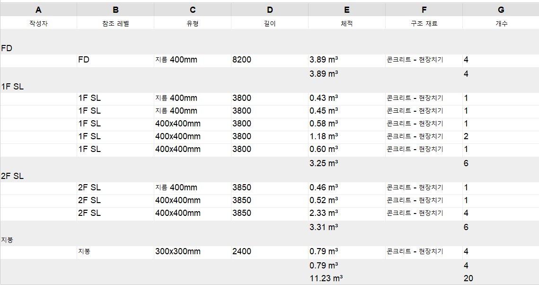Select the 길이 header cell
Screen dimensions: 539x285
point(270,23)
